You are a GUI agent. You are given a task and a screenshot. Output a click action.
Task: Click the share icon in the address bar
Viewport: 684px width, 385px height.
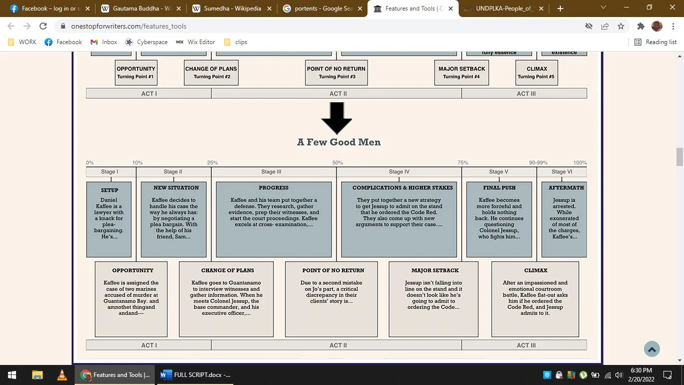[x=604, y=26]
